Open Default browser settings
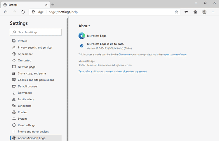219x141 pixels. [x=36, y=86]
